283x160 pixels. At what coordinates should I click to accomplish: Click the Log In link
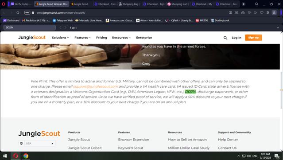pyautogui.click(x=236, y=38)
